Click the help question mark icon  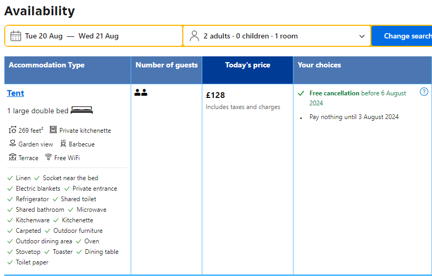coord(424,92)
